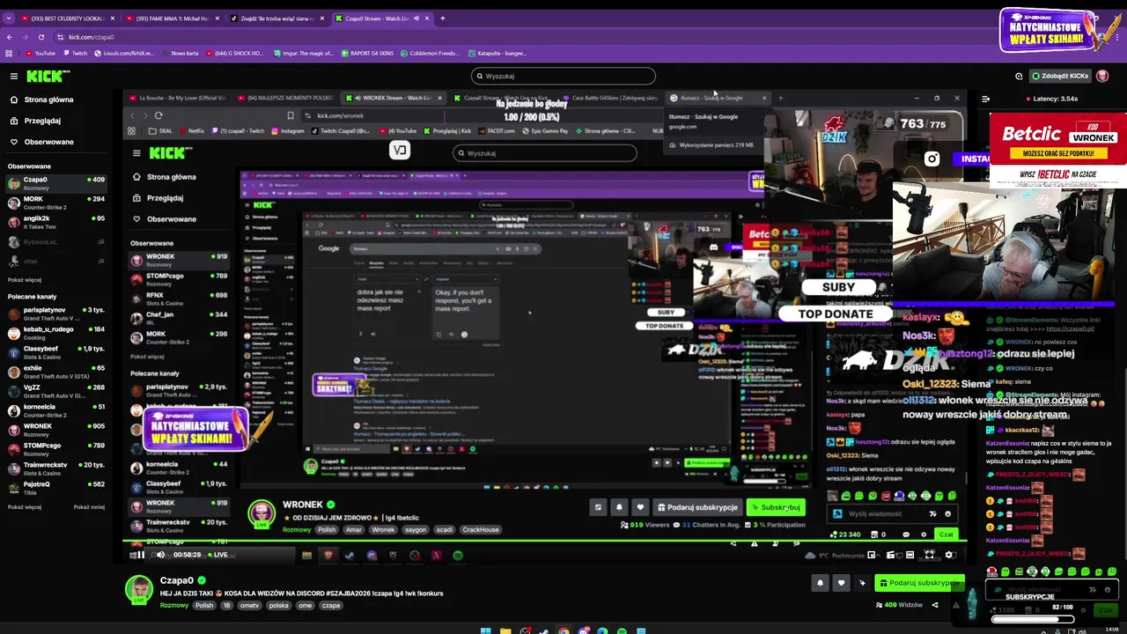The height and width of the screenshot is (634, 1127).
Task: Open Przeglądaj in the sidebar
Action: pos(42,121)
